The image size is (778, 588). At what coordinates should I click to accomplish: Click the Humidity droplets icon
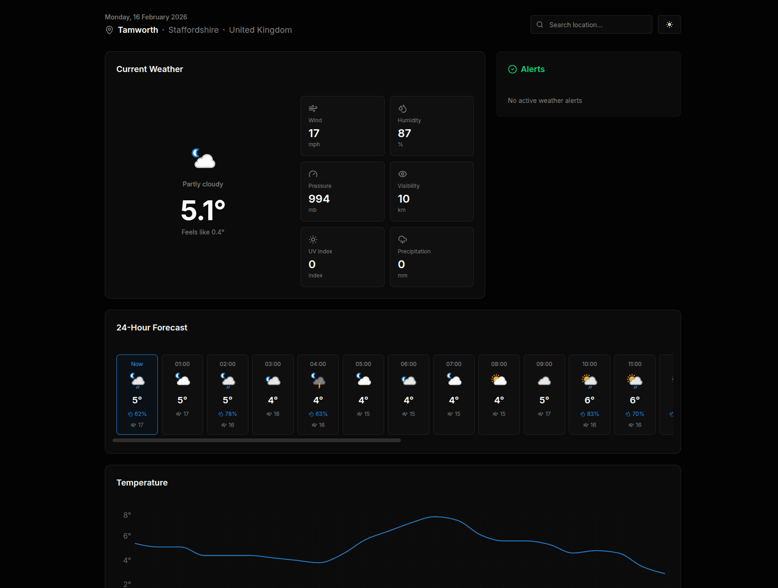pyautogui.click(x=402, y=108)
